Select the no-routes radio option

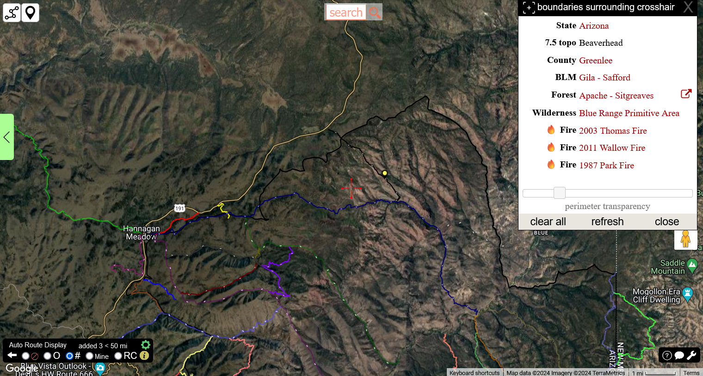tap(25, 356)
